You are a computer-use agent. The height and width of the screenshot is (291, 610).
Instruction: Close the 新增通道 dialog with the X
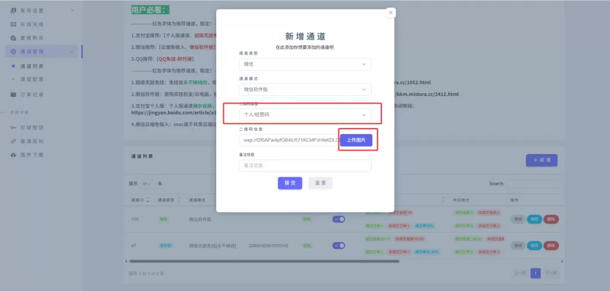pos(391,13)
